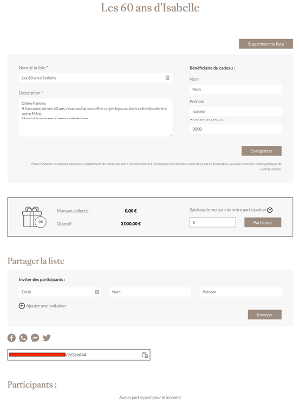
Task: Click the plus icon to add invitation
Action: [x=22, y=306]
